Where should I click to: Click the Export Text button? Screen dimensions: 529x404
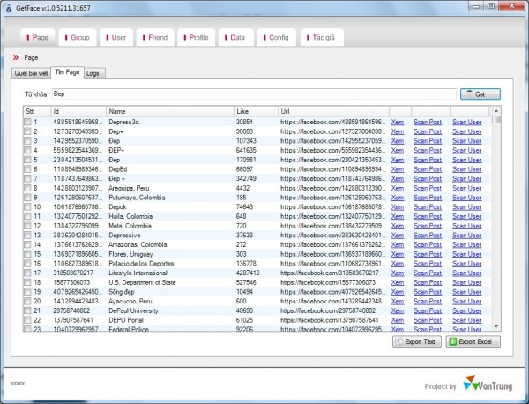(417, 342)
